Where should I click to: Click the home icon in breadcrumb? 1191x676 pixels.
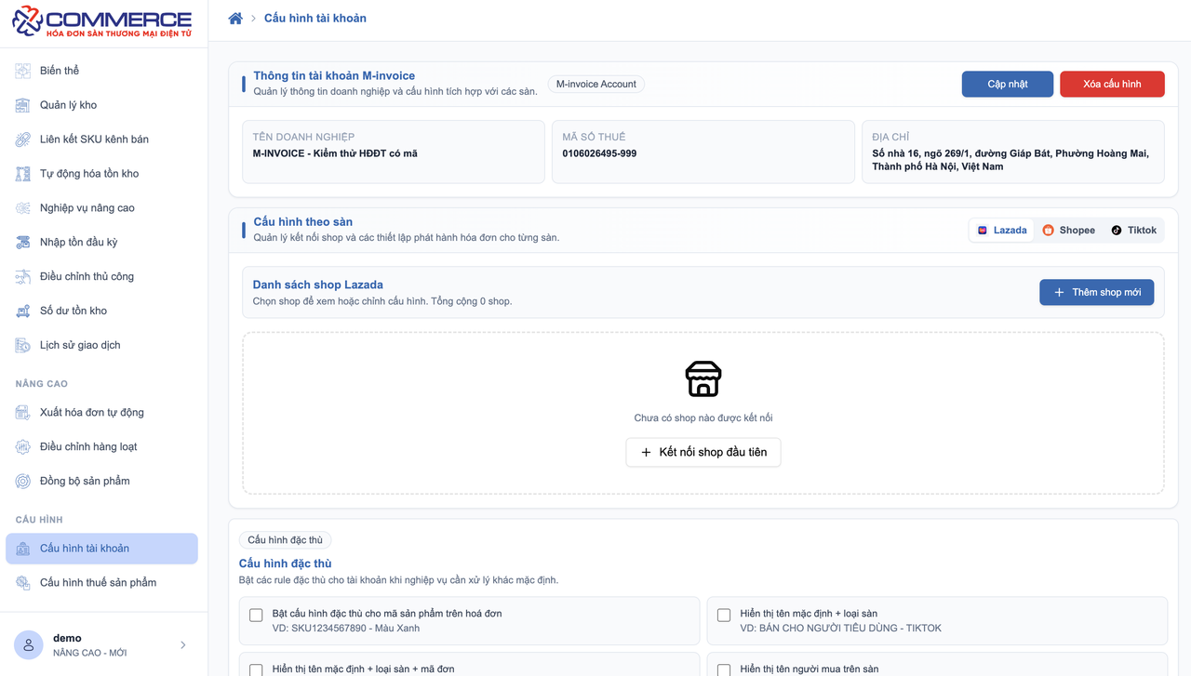(x=235, y=19)
